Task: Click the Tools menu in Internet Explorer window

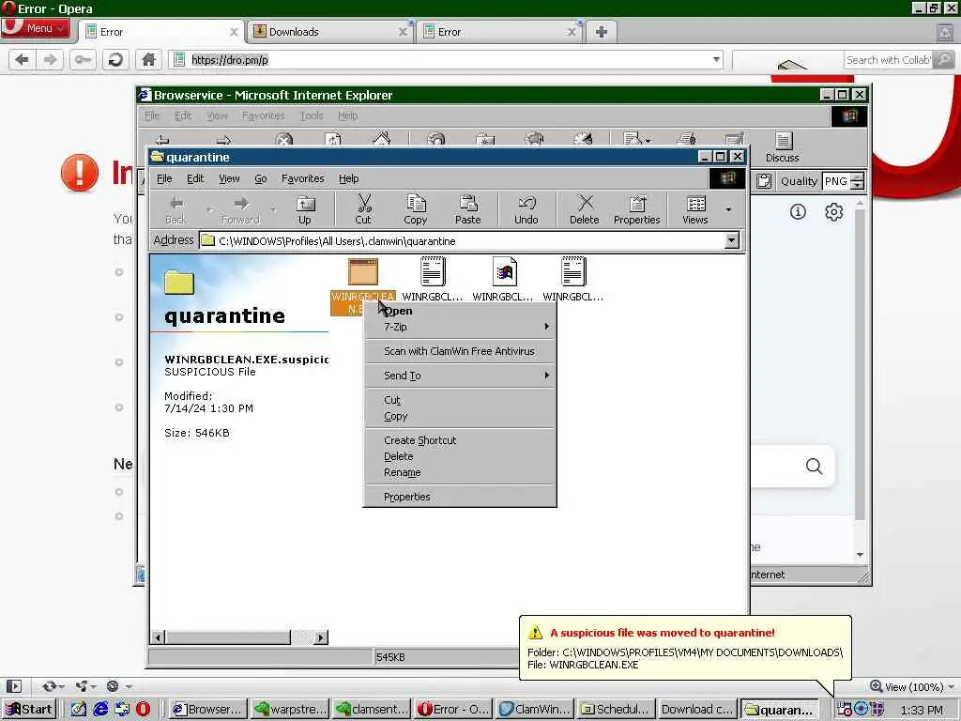Action: tap(312, 115)
